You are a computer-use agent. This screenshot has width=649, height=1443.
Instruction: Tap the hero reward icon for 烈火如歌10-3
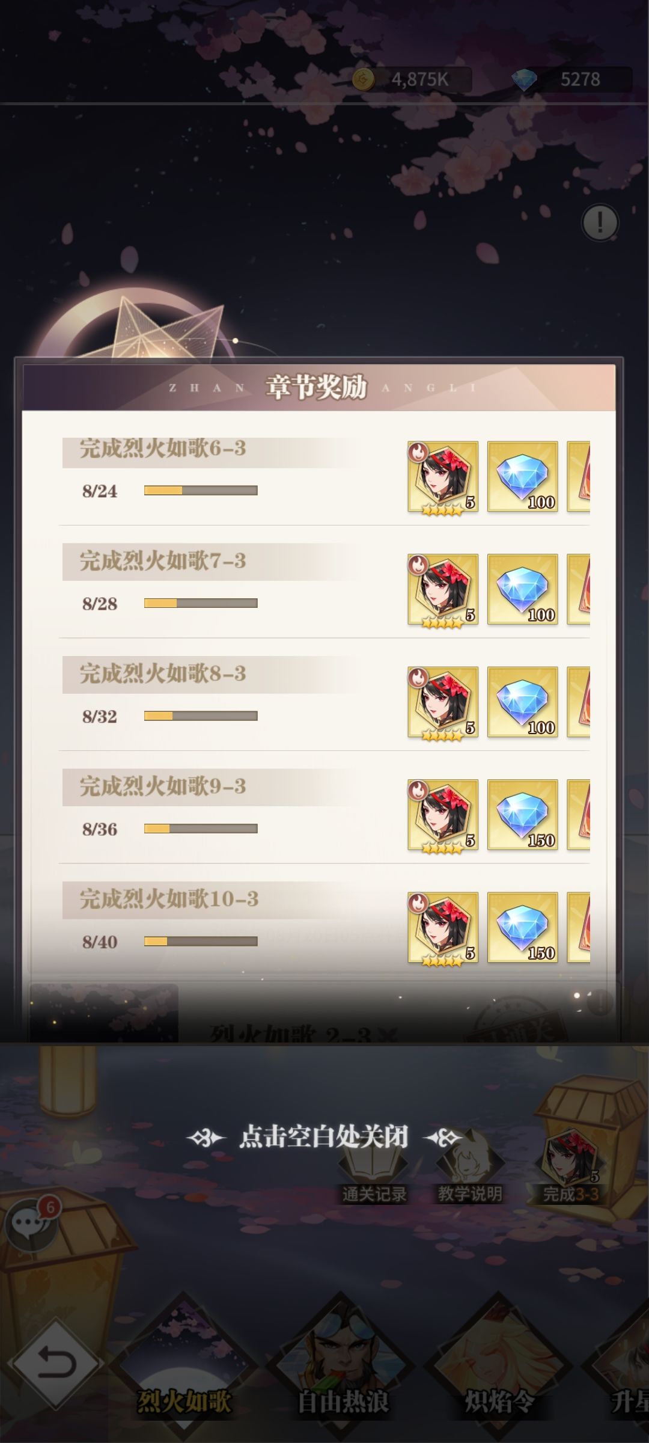(x=443, y=928)
